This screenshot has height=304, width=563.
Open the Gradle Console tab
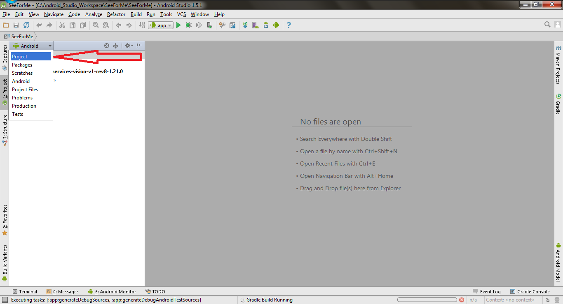[x=530, y=292]
